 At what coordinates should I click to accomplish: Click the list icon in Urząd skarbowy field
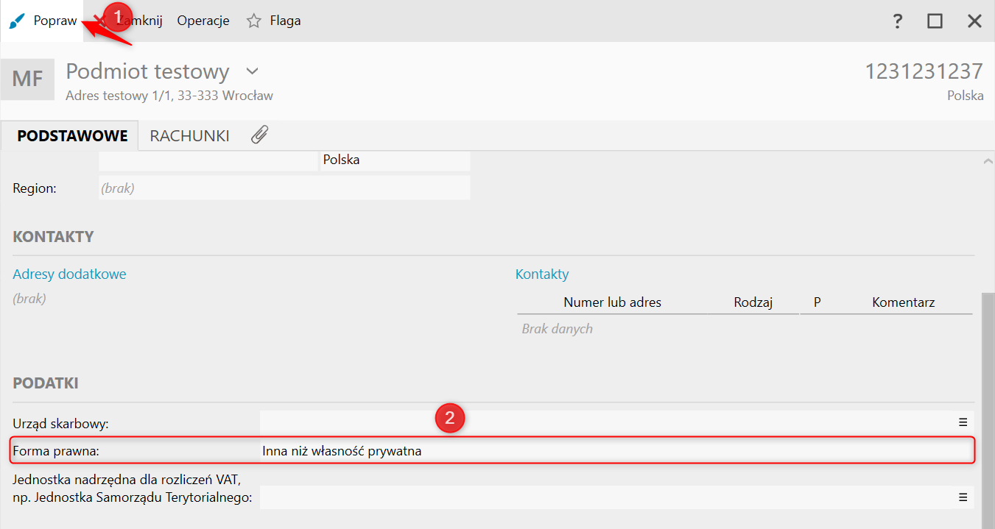tap(962, 422)
